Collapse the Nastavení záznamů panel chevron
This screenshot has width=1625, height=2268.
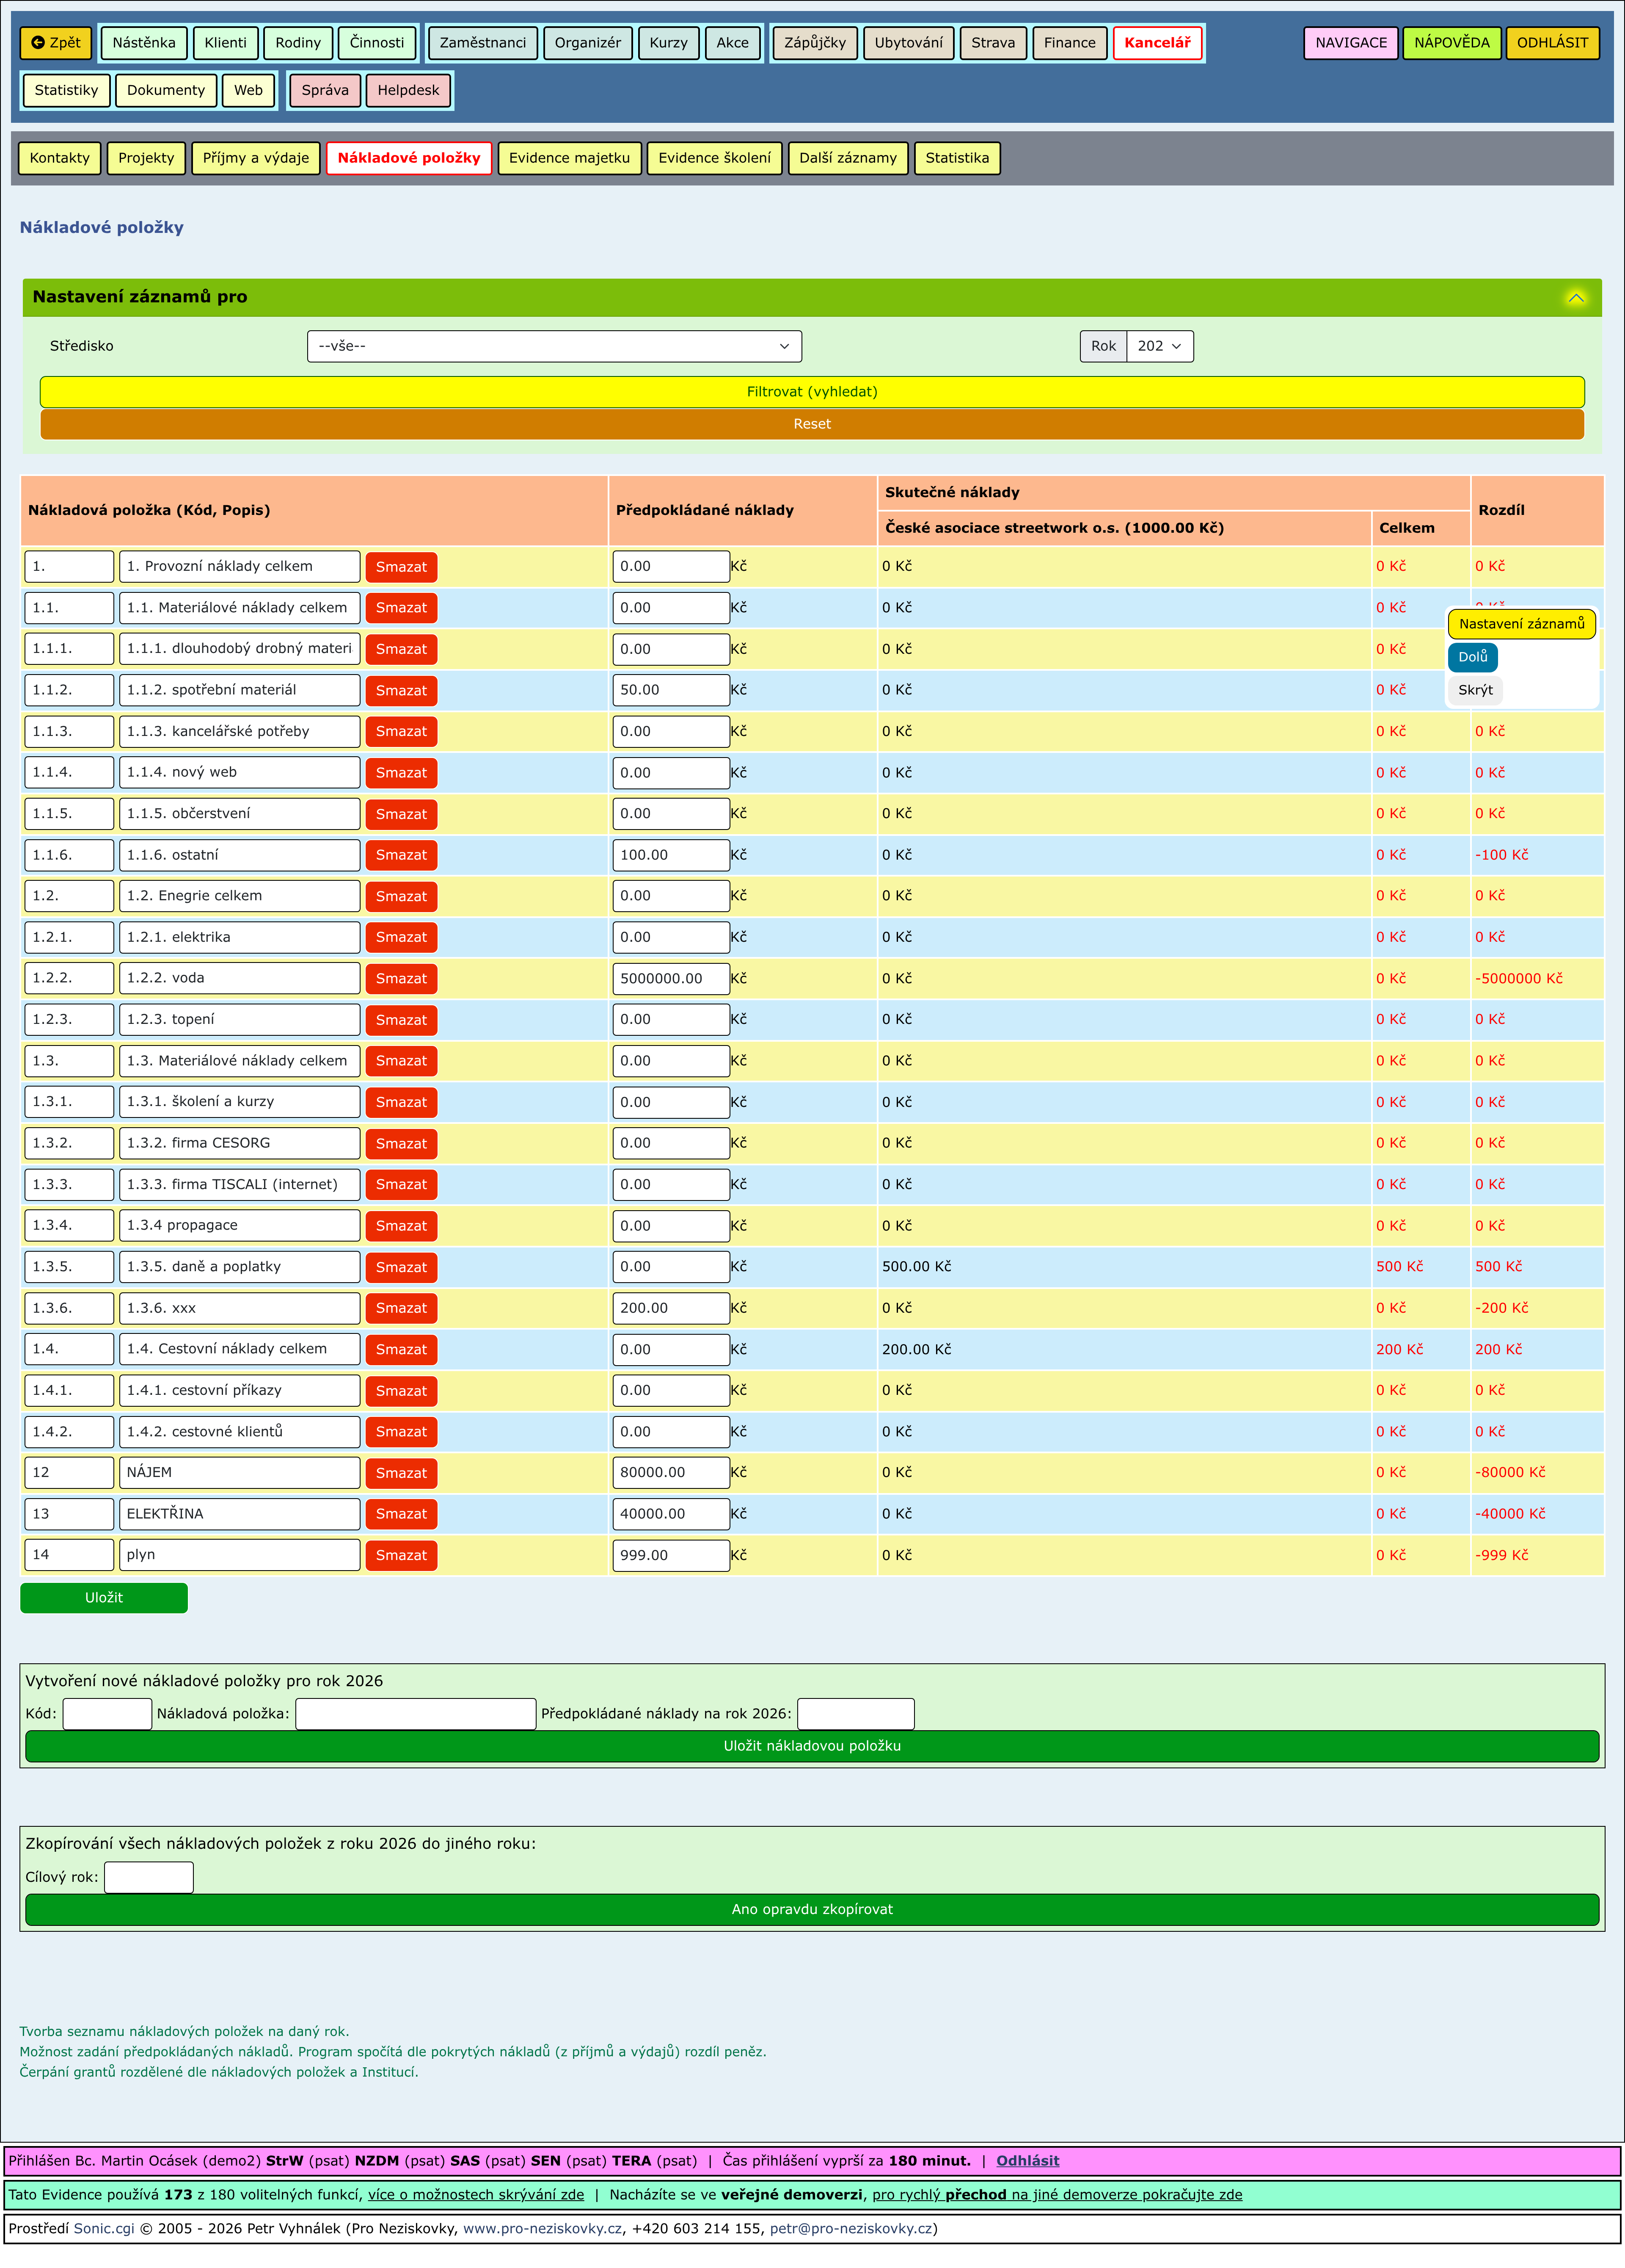(1575, 298)
